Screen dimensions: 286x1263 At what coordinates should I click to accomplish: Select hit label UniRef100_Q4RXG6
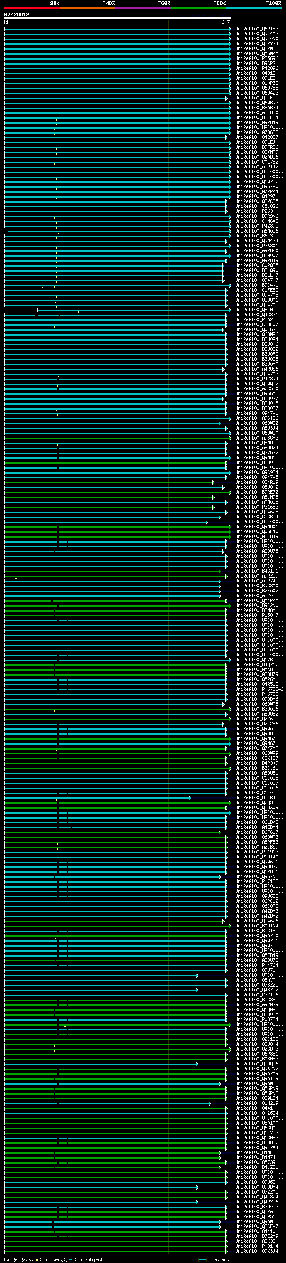coord(257,1202)
